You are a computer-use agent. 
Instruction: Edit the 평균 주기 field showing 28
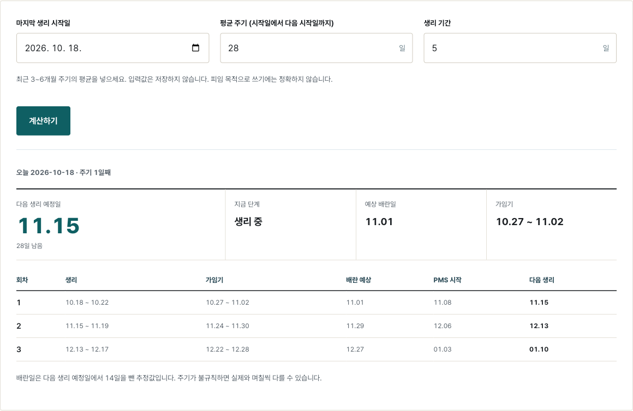pyautogui.click(x=316, y=48)
